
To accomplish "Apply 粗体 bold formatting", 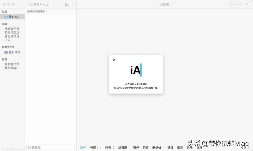I will point(136,147).
